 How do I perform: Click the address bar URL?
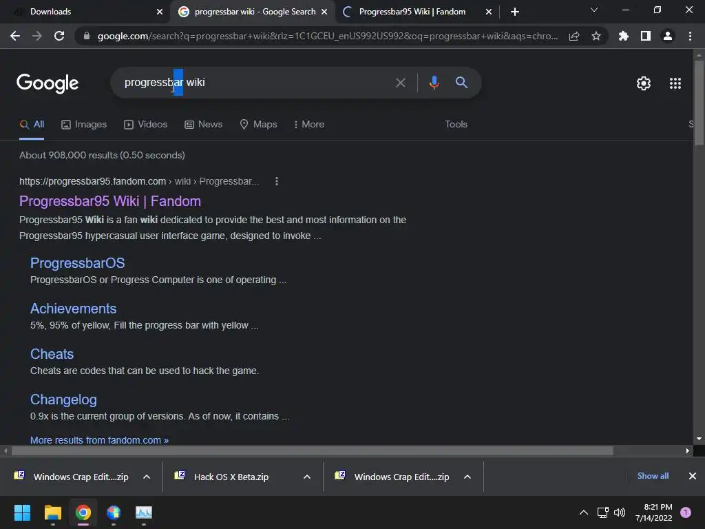point(327,36)
